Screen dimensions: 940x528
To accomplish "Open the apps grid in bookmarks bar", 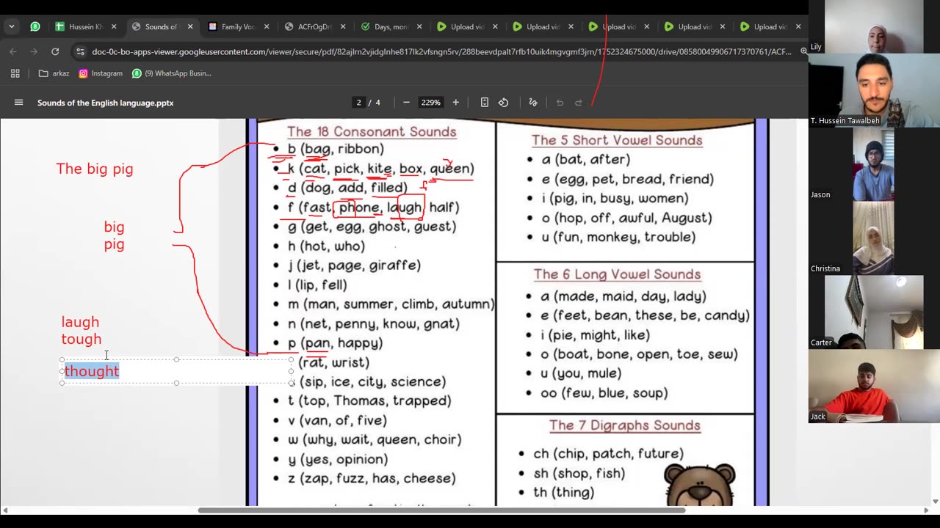I will [15, 73].
